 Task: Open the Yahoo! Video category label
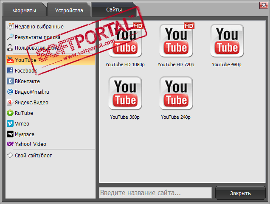click(31, 144)
